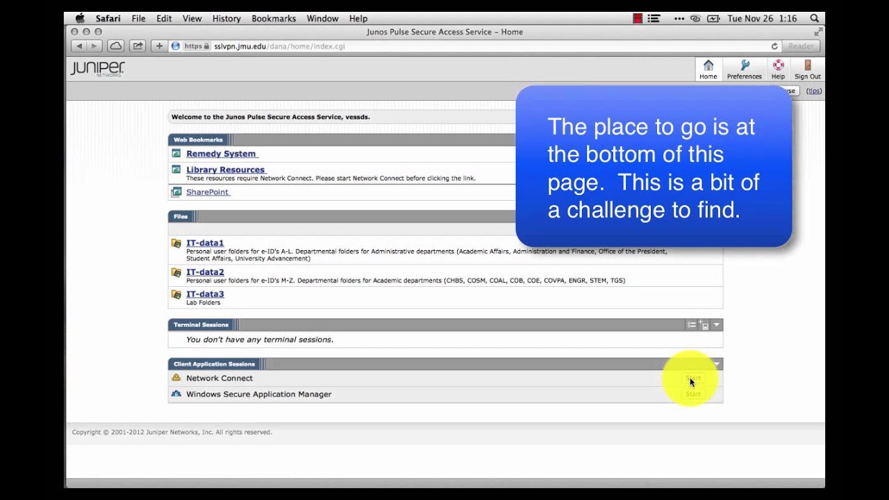
Task: Open the Remedy System link
Action: click(221, 153)
